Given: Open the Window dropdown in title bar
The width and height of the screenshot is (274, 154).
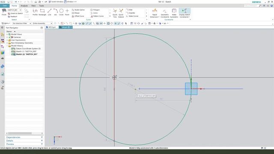Looking at the screenshot, I should [70, 2].
